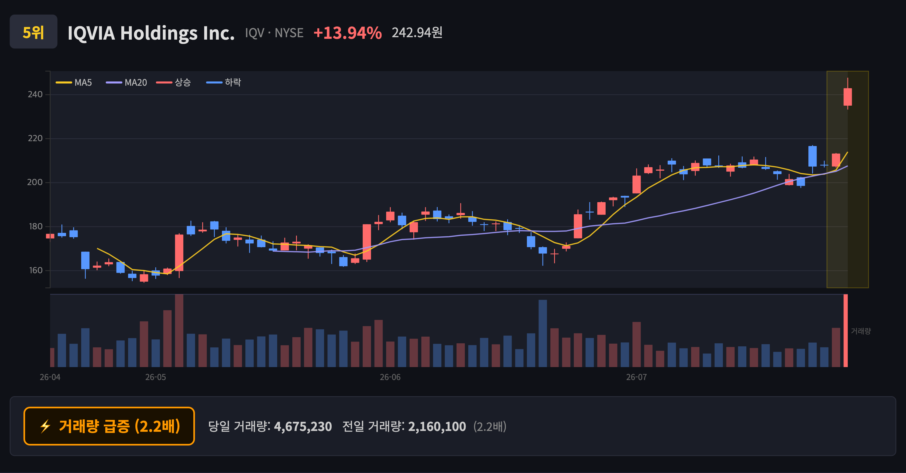906x473 pixels.
Task: Click the 5위 rank badge
Action: [x=33, y=32]
